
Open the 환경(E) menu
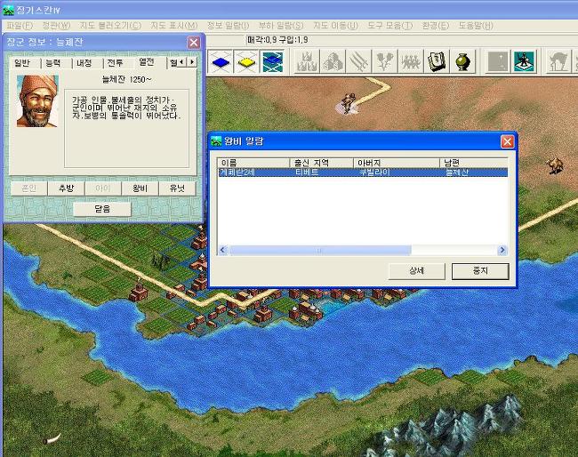pyautogui.click(x=436, y=26)
